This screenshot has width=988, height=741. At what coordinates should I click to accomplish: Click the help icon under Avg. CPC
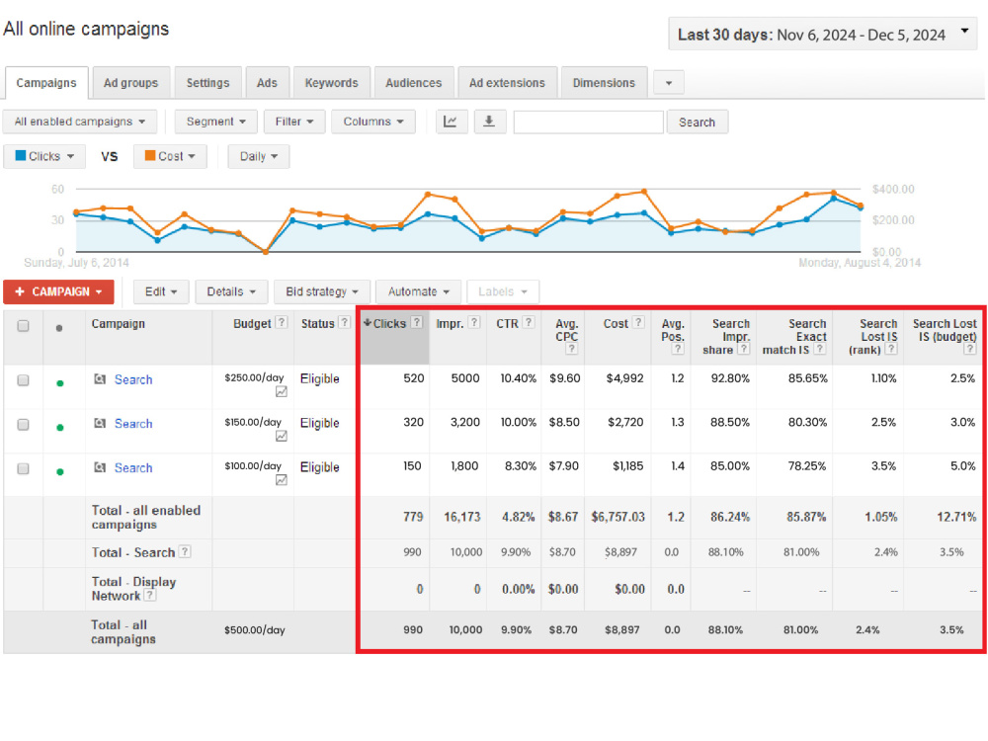[x=571, y=349]
